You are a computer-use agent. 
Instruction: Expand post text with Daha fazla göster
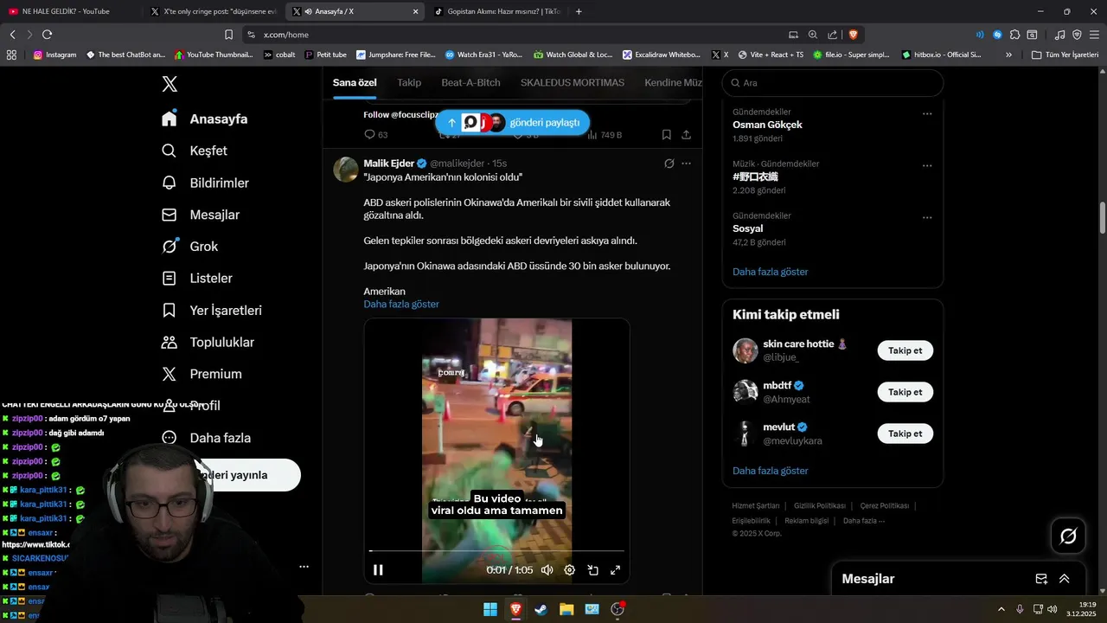[401, 304]
